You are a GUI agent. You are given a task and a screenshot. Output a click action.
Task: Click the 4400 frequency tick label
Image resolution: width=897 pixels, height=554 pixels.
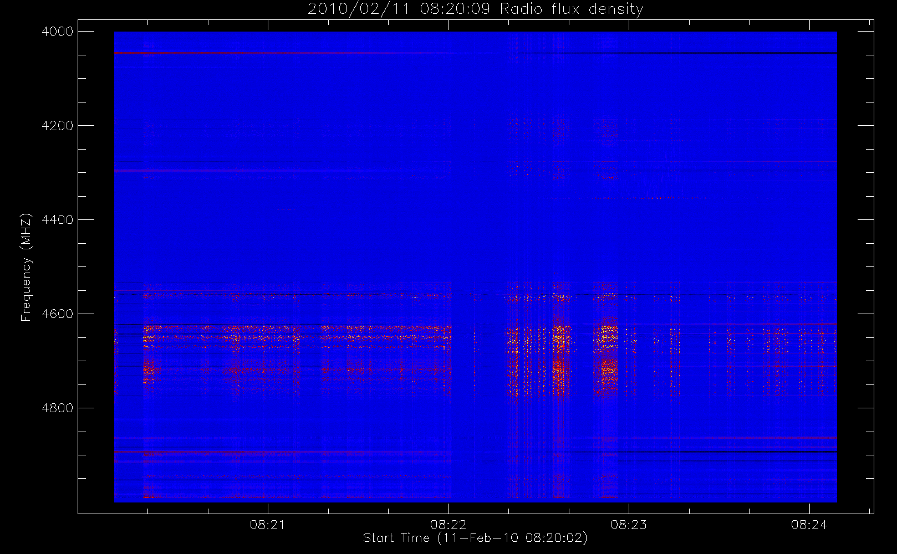pyautogui.click(x=58, y=220)
